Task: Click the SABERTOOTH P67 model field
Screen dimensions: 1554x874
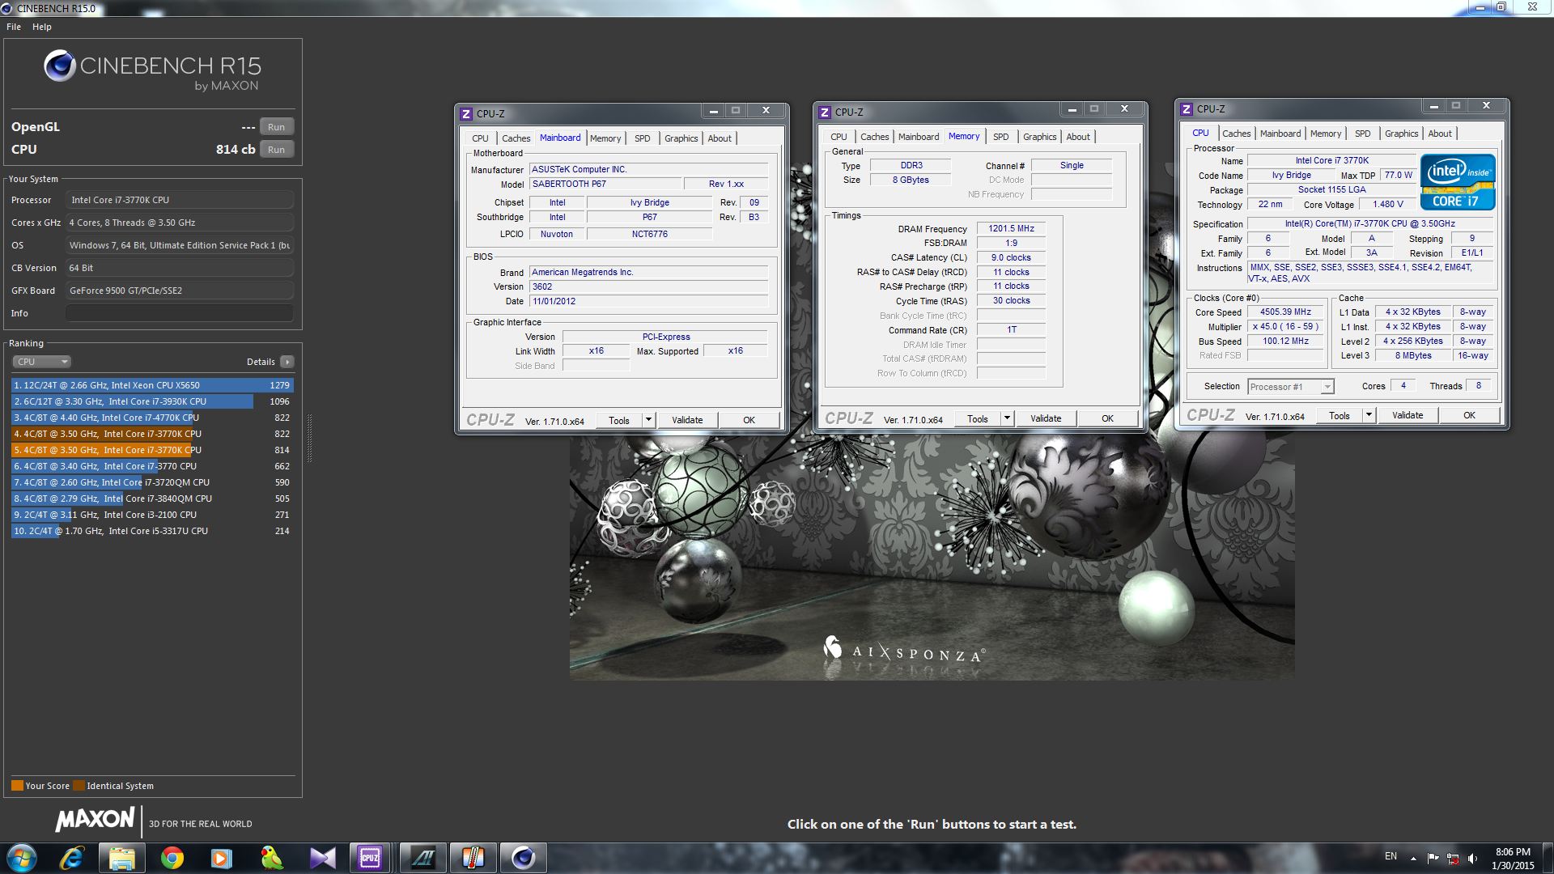Action: 605,185
